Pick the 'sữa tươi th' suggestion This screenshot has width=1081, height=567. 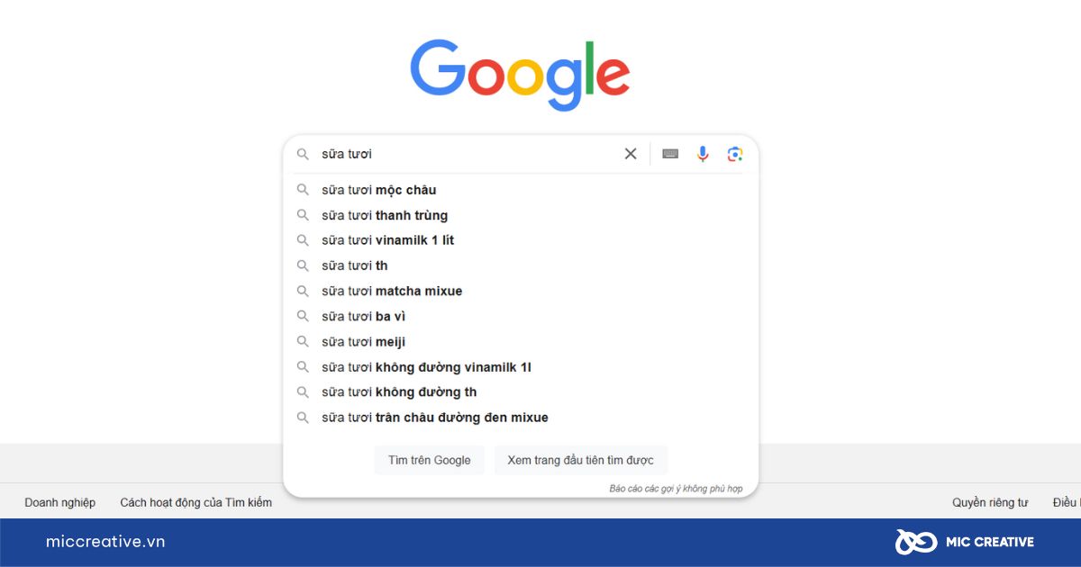click(x=521, y=265)
